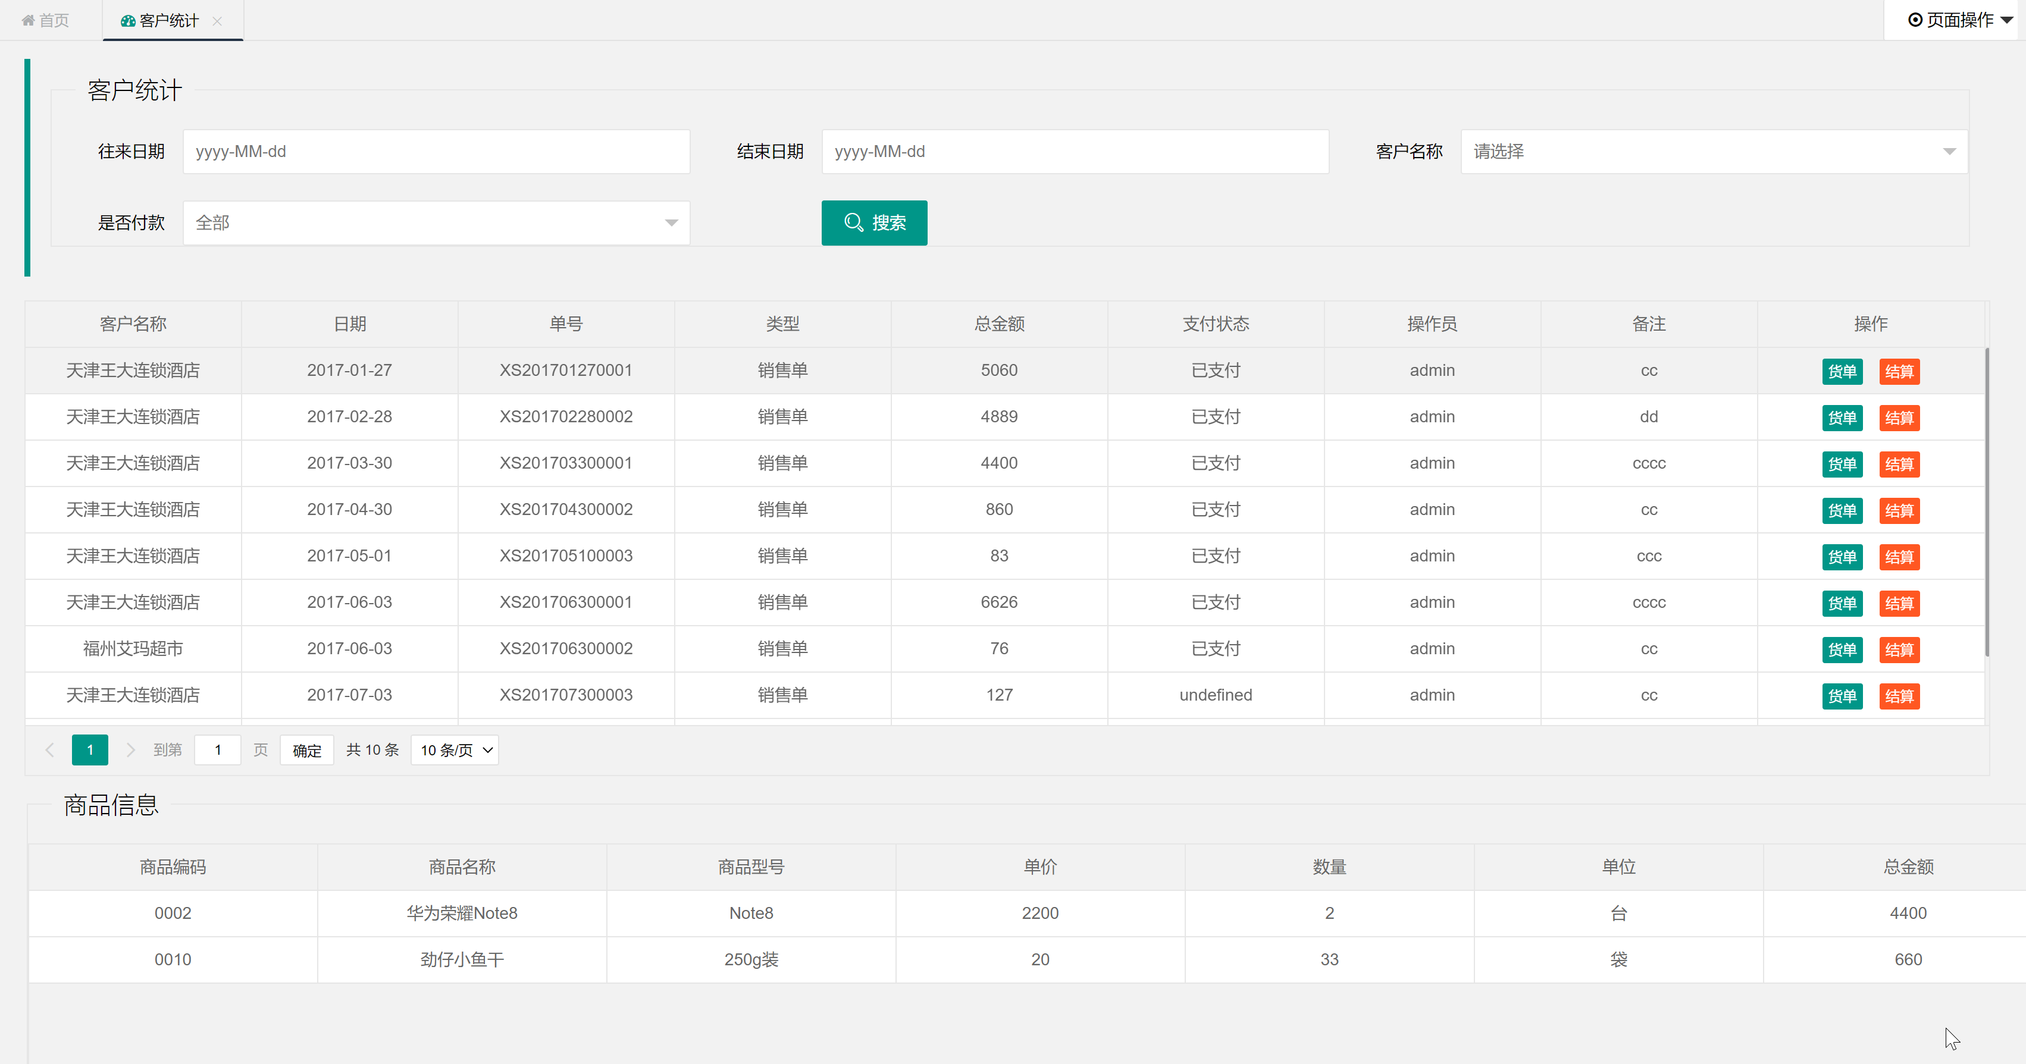This screenshot has width=2026, height=1064.
Task: Click 备注 column header
Action: (1649, 324)
